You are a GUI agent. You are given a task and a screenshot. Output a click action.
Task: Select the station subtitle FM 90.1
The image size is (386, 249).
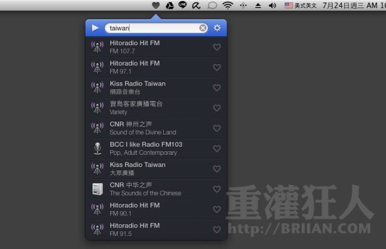tap(121, 214)
